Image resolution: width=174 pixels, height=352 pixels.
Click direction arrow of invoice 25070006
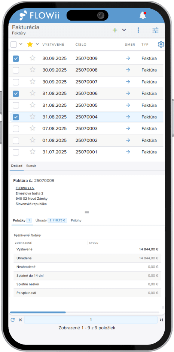click(128, 93)
